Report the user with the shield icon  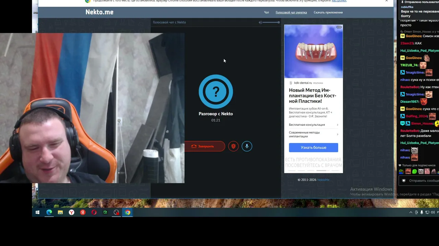233,146
